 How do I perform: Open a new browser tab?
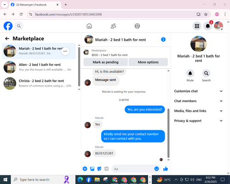point(66,5)
